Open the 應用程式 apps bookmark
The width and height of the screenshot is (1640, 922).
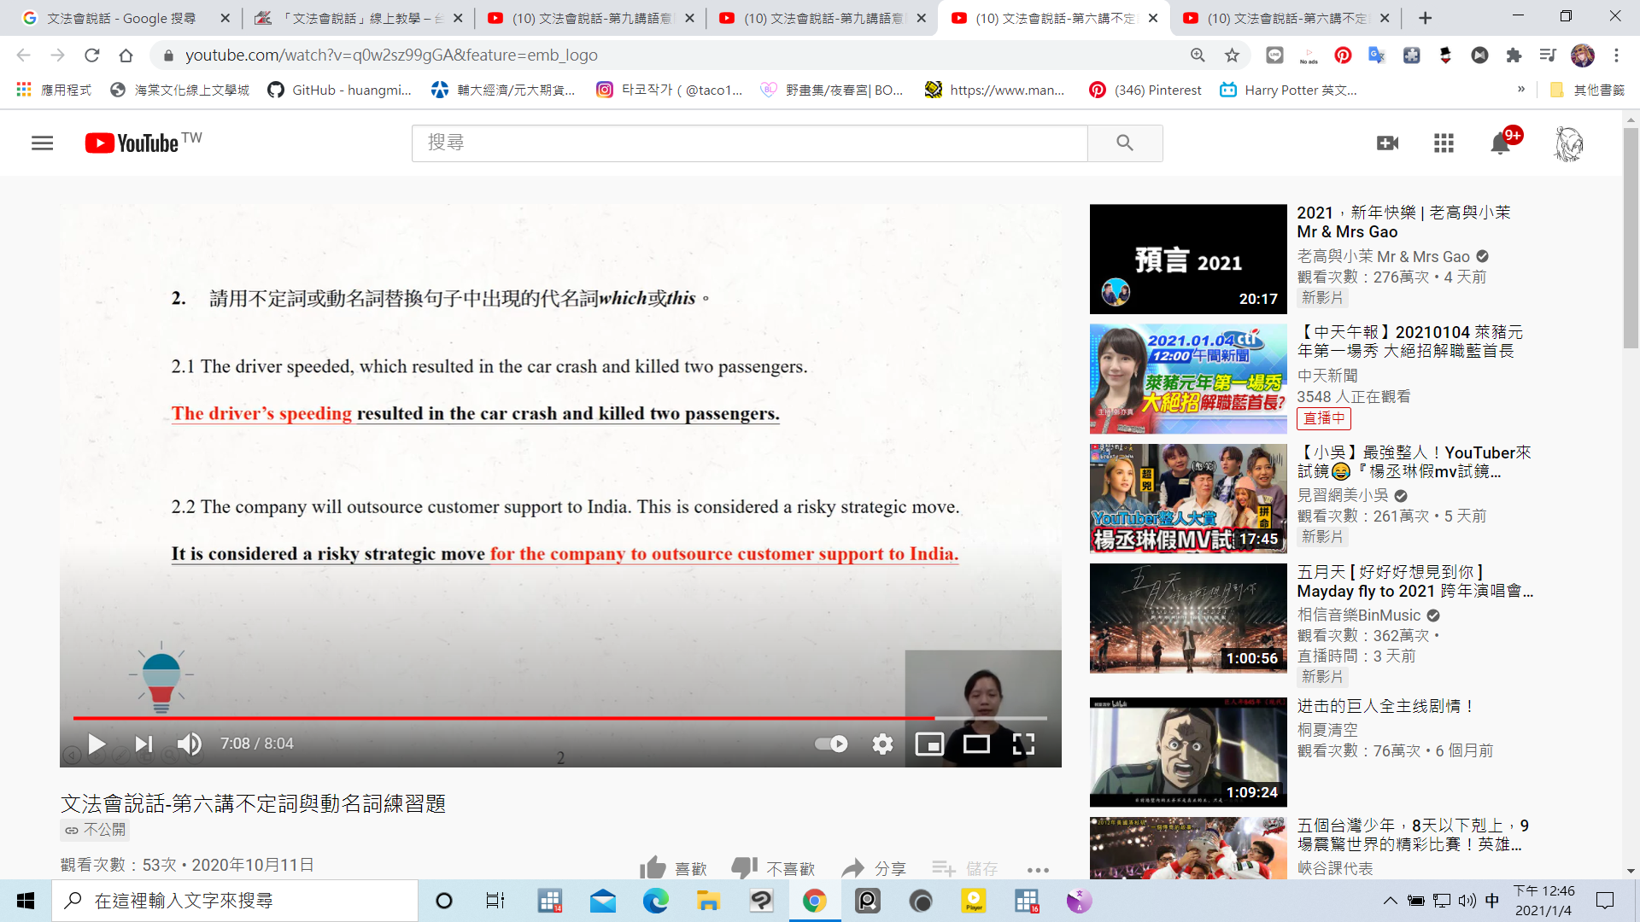pos(54,90)
